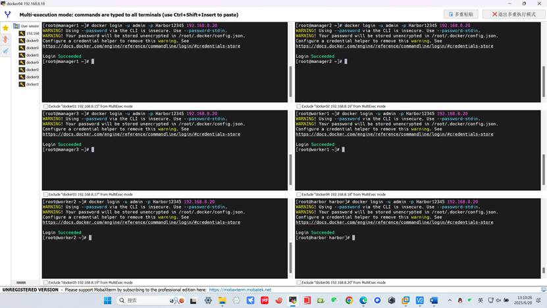This screenshot has height=308, width=547.
Task: Open the starred Sessions sidebar tab
Action: point(5,28)
